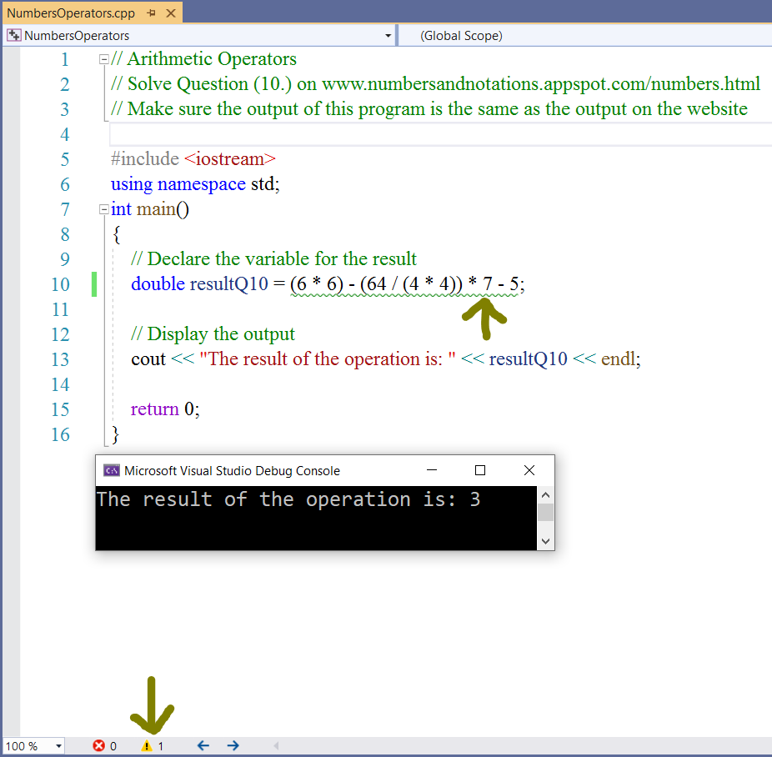Click 'endl' on line 13
The width and height of the screenshot is (772, 757).
pos(619,358)
